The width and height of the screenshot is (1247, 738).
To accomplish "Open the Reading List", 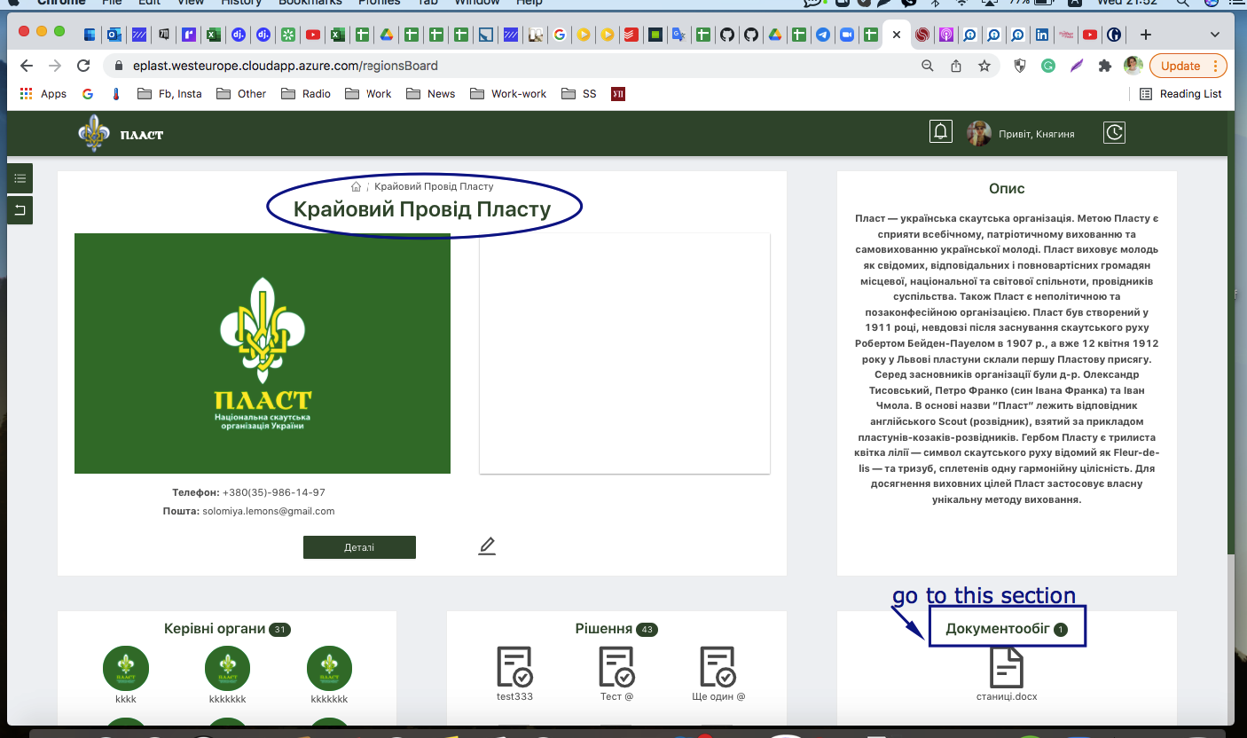I will tap(1180, 94).
